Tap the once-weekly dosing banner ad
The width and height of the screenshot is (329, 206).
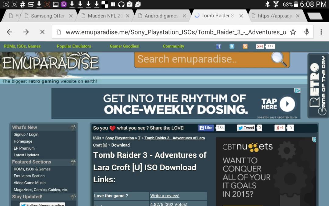tap(176, 104)
